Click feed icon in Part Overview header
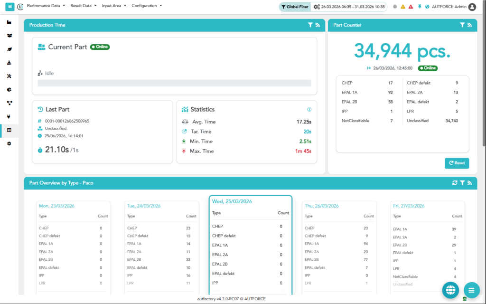The image size is (486, 304). [469, 183]
